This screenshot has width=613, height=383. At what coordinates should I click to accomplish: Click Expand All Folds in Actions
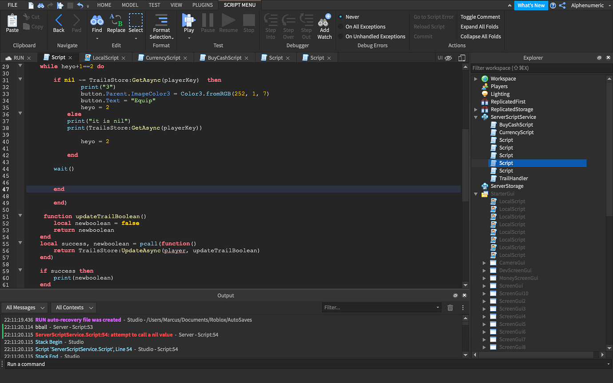click(479, 26)
